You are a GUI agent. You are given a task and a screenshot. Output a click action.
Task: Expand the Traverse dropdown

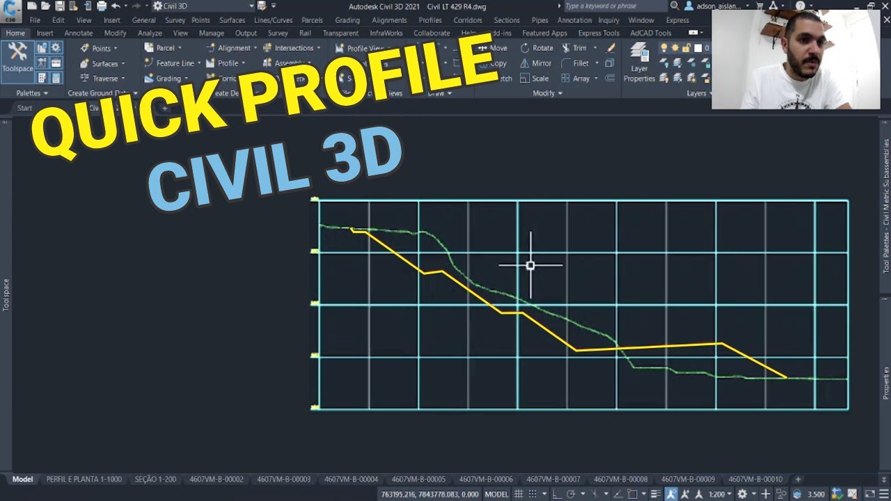tap(123, 79)
